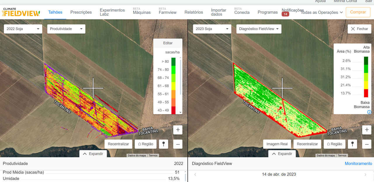Screen dimensions: 374x182
Task: Click Região on the left map
Action: point(146,144)
